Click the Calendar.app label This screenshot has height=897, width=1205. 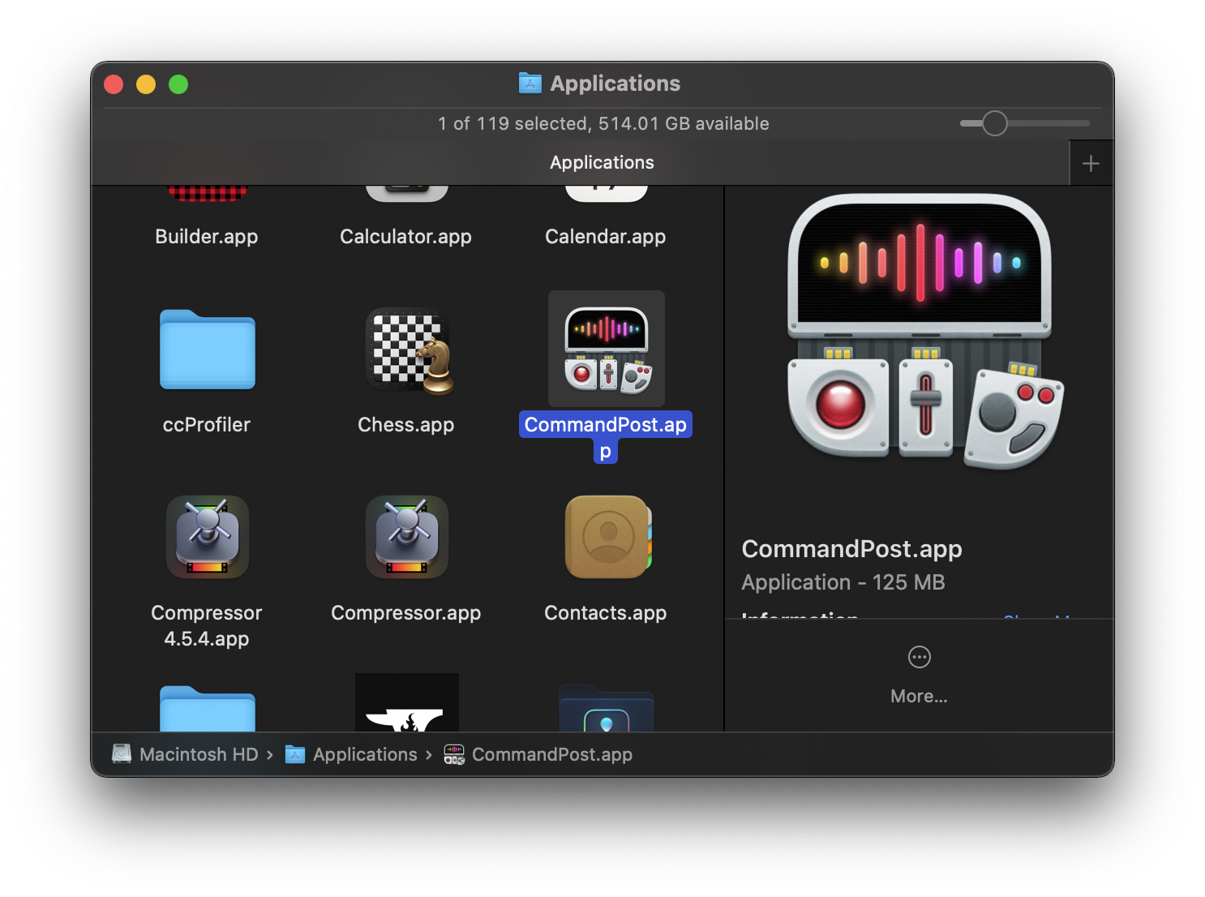pyautogui.click(x=605, y=236)
